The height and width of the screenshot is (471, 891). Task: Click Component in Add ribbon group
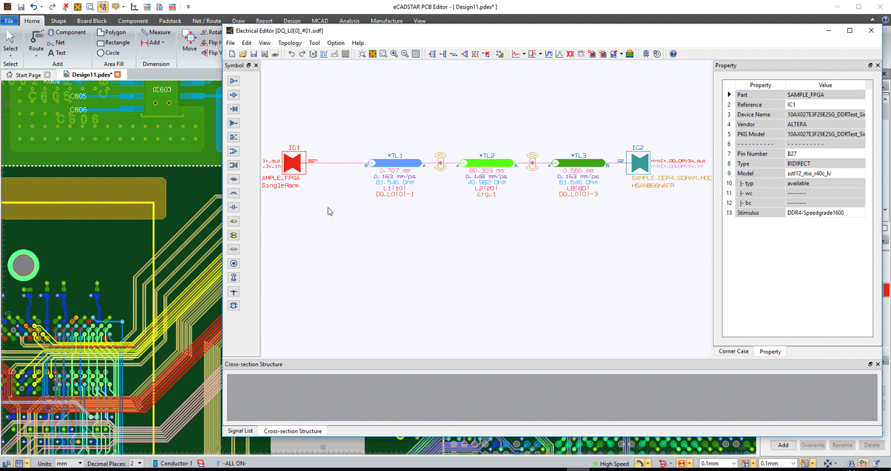67,32
